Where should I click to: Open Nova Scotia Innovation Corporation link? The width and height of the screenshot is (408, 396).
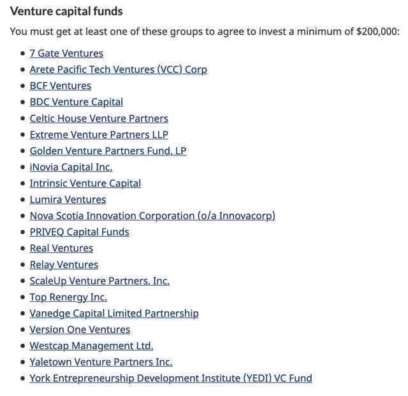[152, 216]
